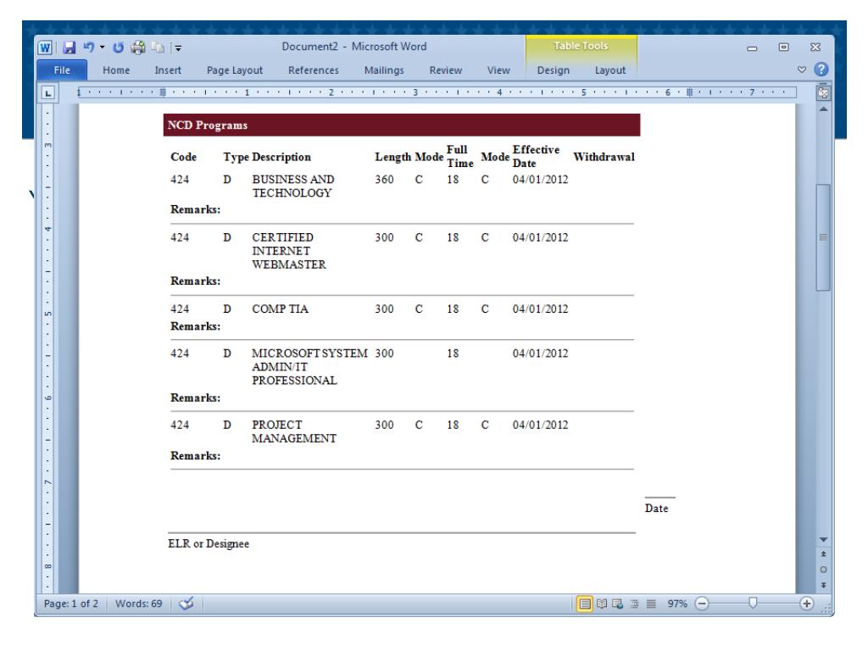
Task: Switch to Outline view
Action: pos(634,604)
